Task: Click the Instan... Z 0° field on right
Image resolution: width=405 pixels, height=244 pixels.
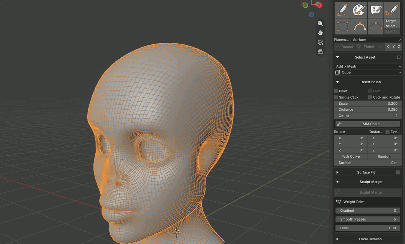Action: tap(385, 150)
